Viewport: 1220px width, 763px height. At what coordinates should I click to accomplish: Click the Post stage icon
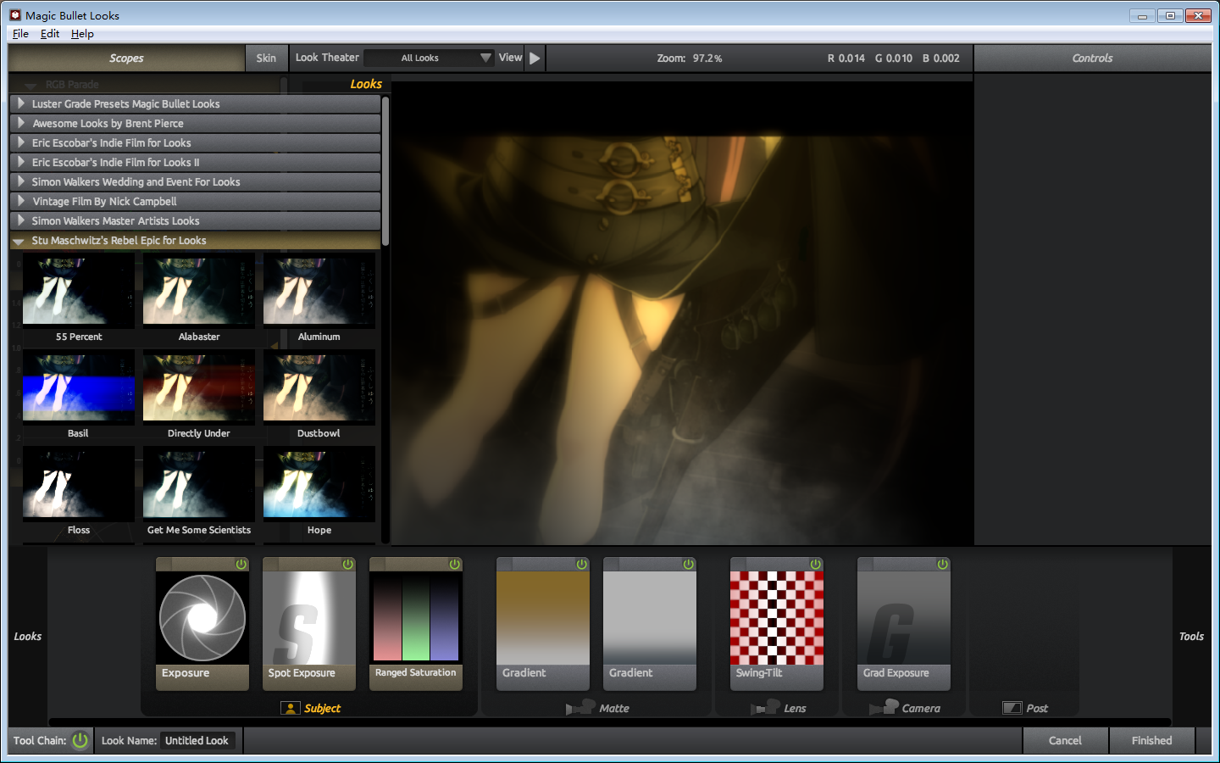coord(1012,708)
